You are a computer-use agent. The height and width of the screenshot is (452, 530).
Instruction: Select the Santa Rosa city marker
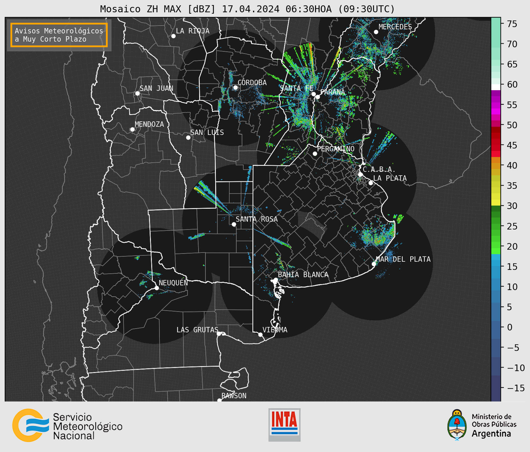coord(234,224)
